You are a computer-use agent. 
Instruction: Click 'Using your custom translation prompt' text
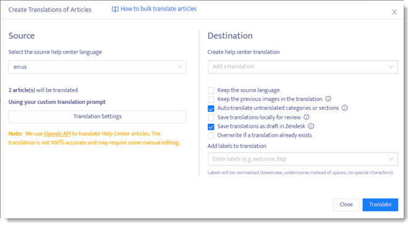tap(57, 102)
